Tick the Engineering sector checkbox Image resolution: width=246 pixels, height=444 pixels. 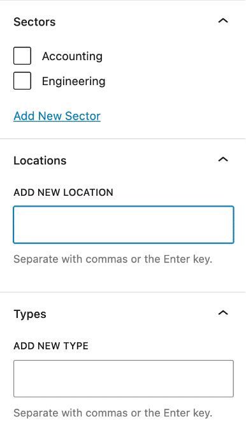[x=22, y=81]
